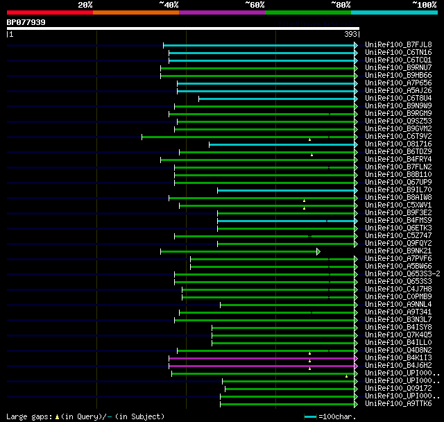
Task: Select the UniRef100_C5XWV1 label
Action: [x=398, y=205]
